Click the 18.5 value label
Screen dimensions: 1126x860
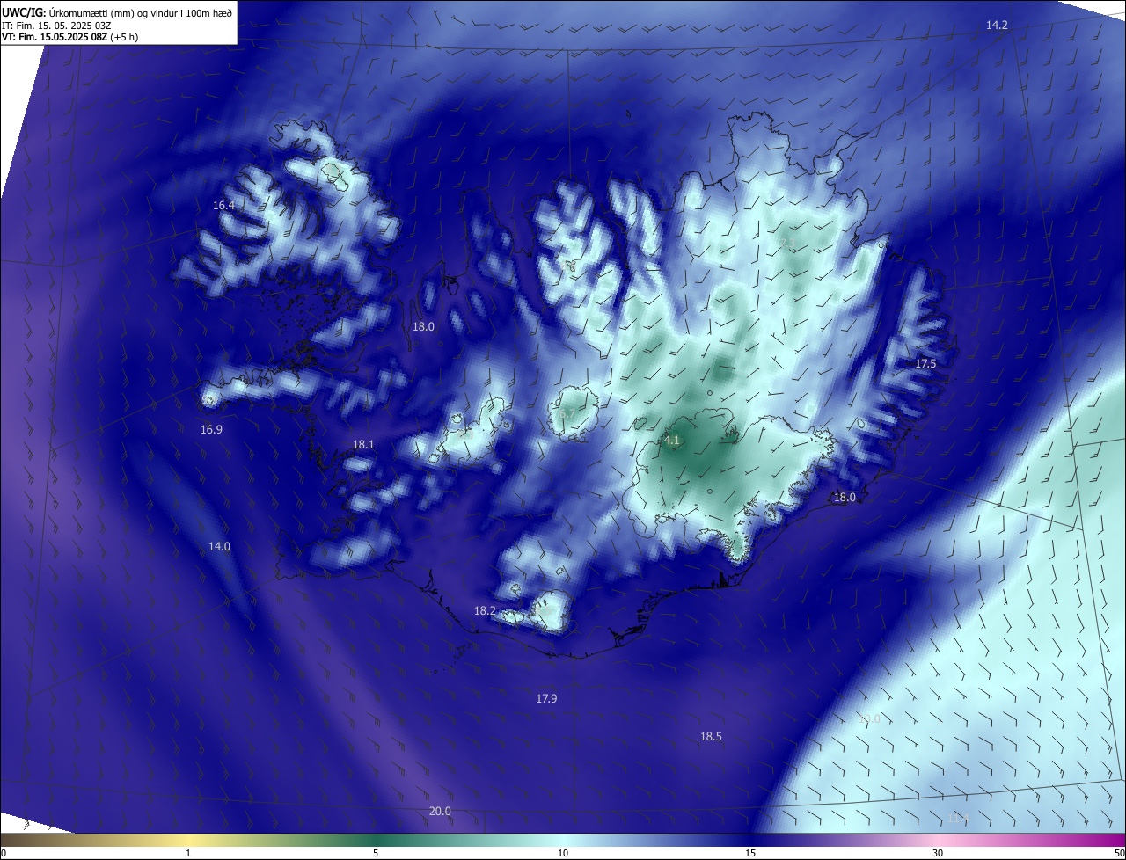pos(711,736)
